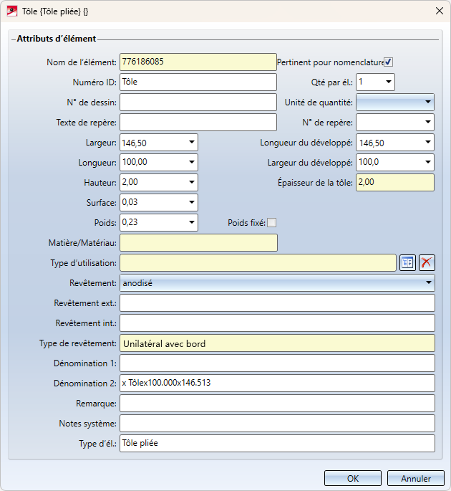Click the Numéro ID input field
This screenshot has height=491, width=451.
198,82
